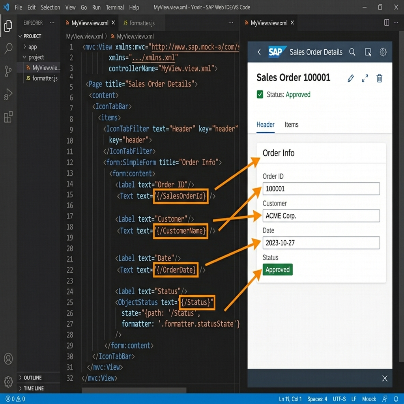The image size is (404, 404).
Task: Open settings gear in SAP header
Action: pos(383,52)
